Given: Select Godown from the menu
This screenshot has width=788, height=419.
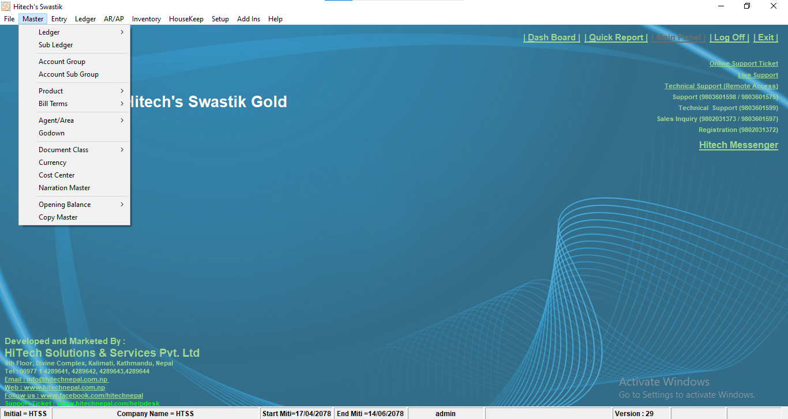Looking at the screenshot, I should point(51,133).
